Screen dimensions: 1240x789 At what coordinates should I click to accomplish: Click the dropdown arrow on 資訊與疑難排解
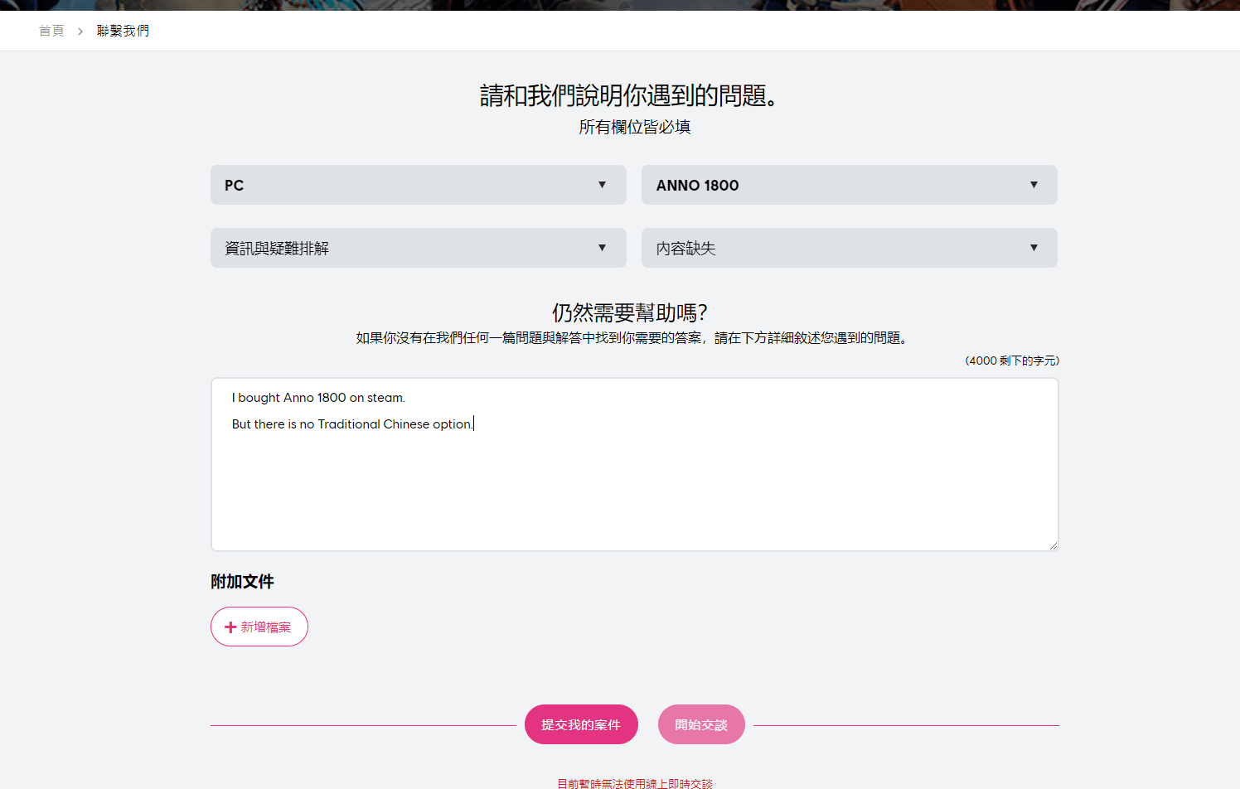point(603,248)
